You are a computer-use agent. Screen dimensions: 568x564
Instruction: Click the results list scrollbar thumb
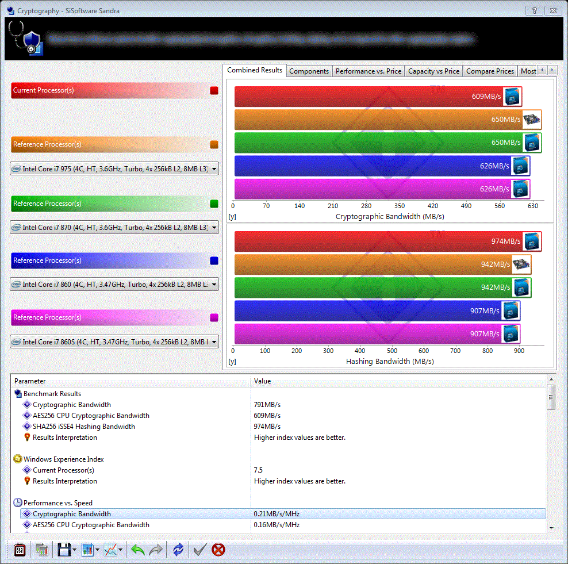pos(551,397)
